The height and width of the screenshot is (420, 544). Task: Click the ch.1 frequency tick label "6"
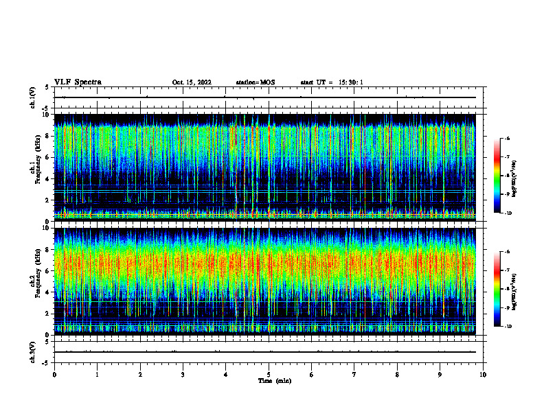tap(48, 157)
